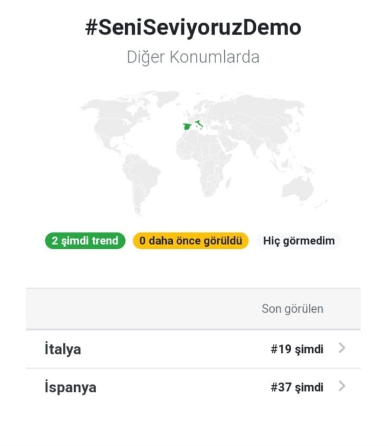Click the '#37 şimdi' rank for İspanya

pyautogui.click(x=297, y=388)
